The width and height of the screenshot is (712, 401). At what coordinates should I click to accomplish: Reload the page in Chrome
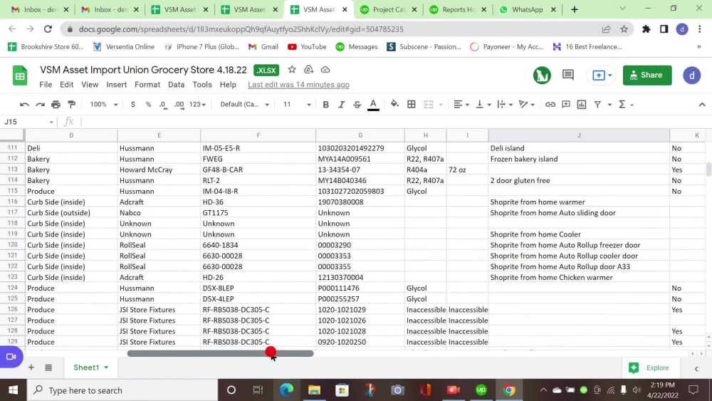[48, 29]
